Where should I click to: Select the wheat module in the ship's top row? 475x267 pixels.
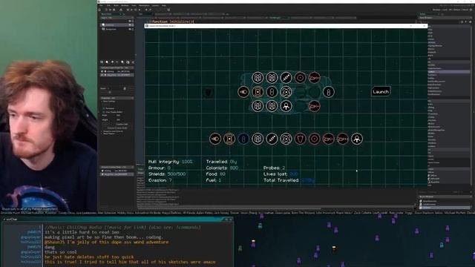[x=286, y=77]
